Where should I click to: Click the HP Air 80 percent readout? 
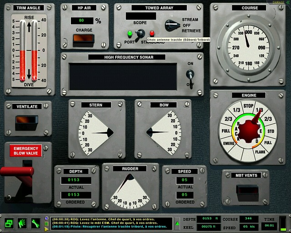tap(82, 20)
